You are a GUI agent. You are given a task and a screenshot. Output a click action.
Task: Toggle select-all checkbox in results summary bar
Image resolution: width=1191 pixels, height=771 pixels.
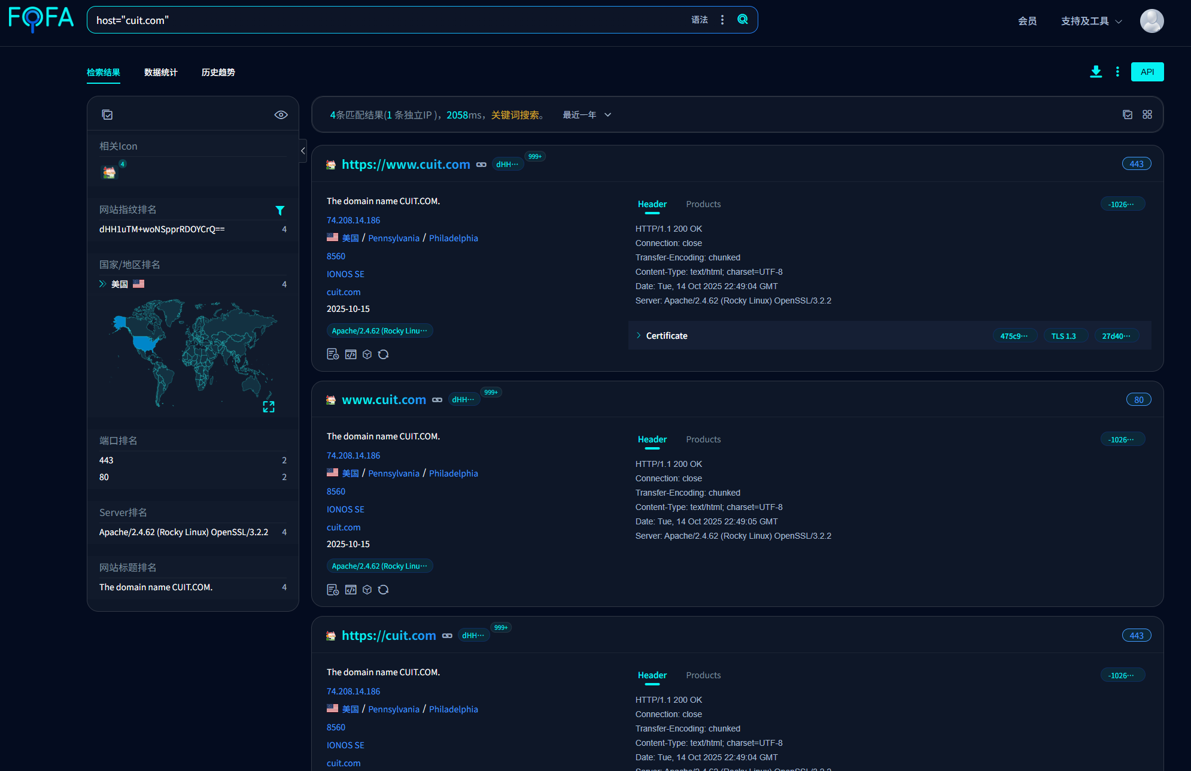pos(1128,114)
